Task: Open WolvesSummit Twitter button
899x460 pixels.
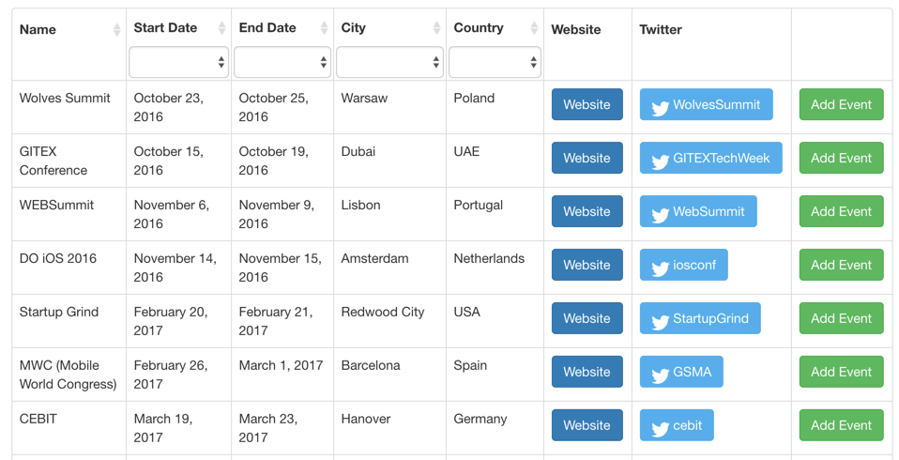Action: coord(706,104)
